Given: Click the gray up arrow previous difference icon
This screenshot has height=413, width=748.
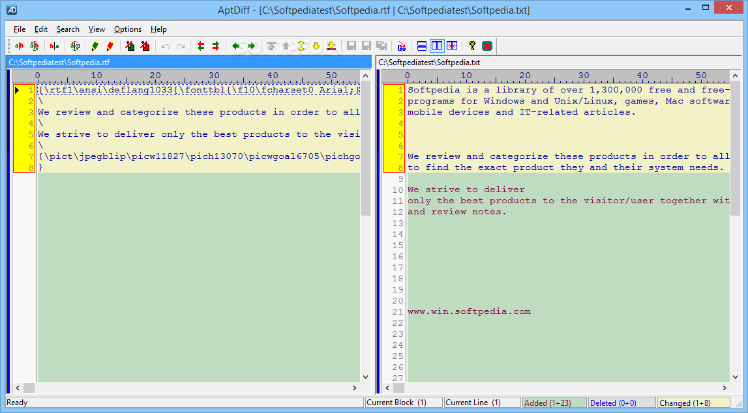Looking at the screenshot, I should (286, 46).
